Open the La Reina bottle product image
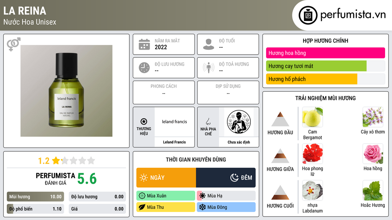 click(x=67, y=91)
